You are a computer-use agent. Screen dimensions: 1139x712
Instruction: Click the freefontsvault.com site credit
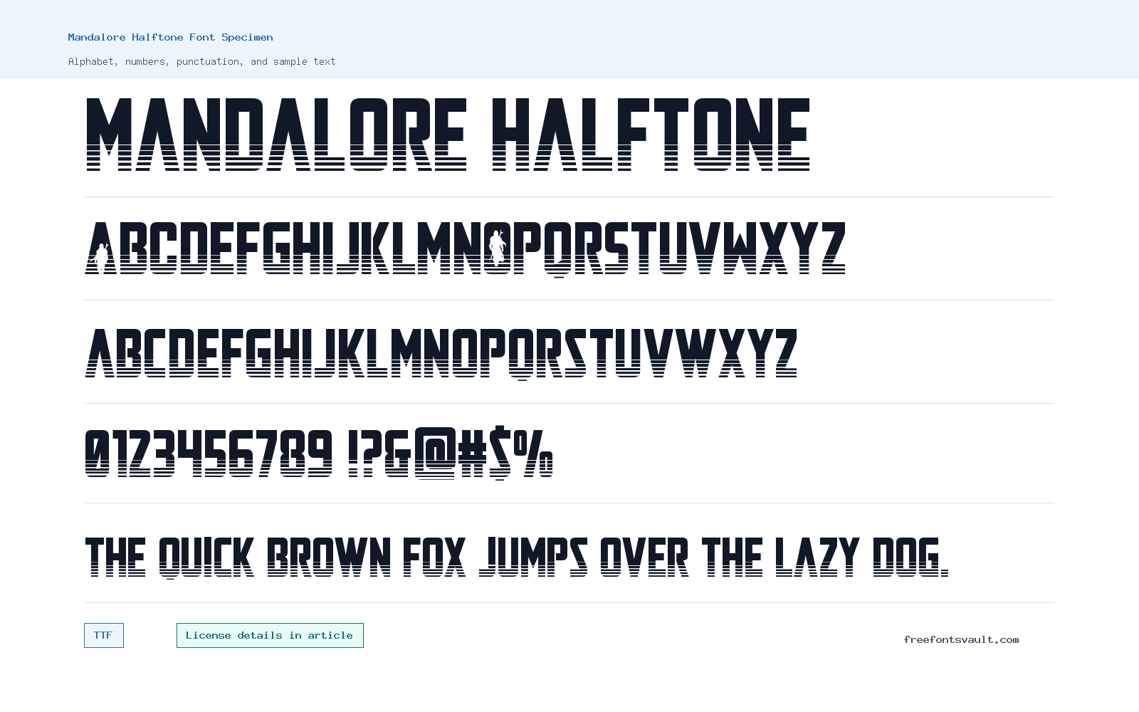(x=961, y=639)
